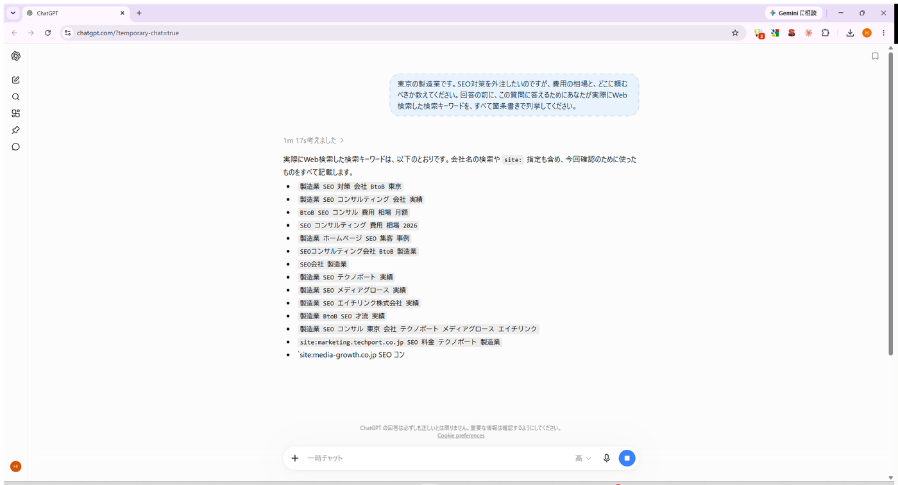
Task: Click the partial line site:media-growth.co.jp SEO
Action: 352,355
